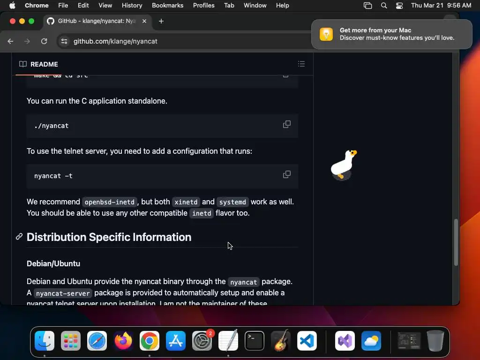Image resolution: width=480 pixels, height=360 pixels.
Task: Open Visual Studio from the Dock
Action: [345, 341]
